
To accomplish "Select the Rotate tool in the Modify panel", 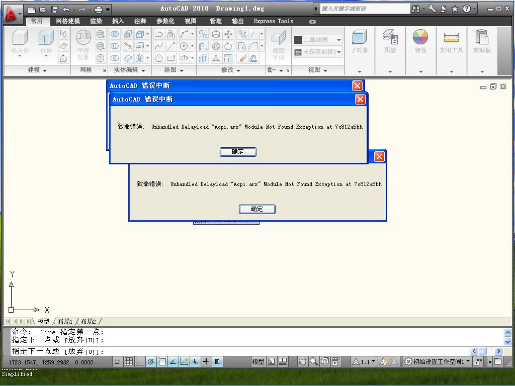I will tap(228, 46).
